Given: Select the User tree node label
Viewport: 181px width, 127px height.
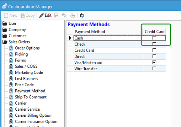Looking at the screenshot, I should tap(13, 24).
